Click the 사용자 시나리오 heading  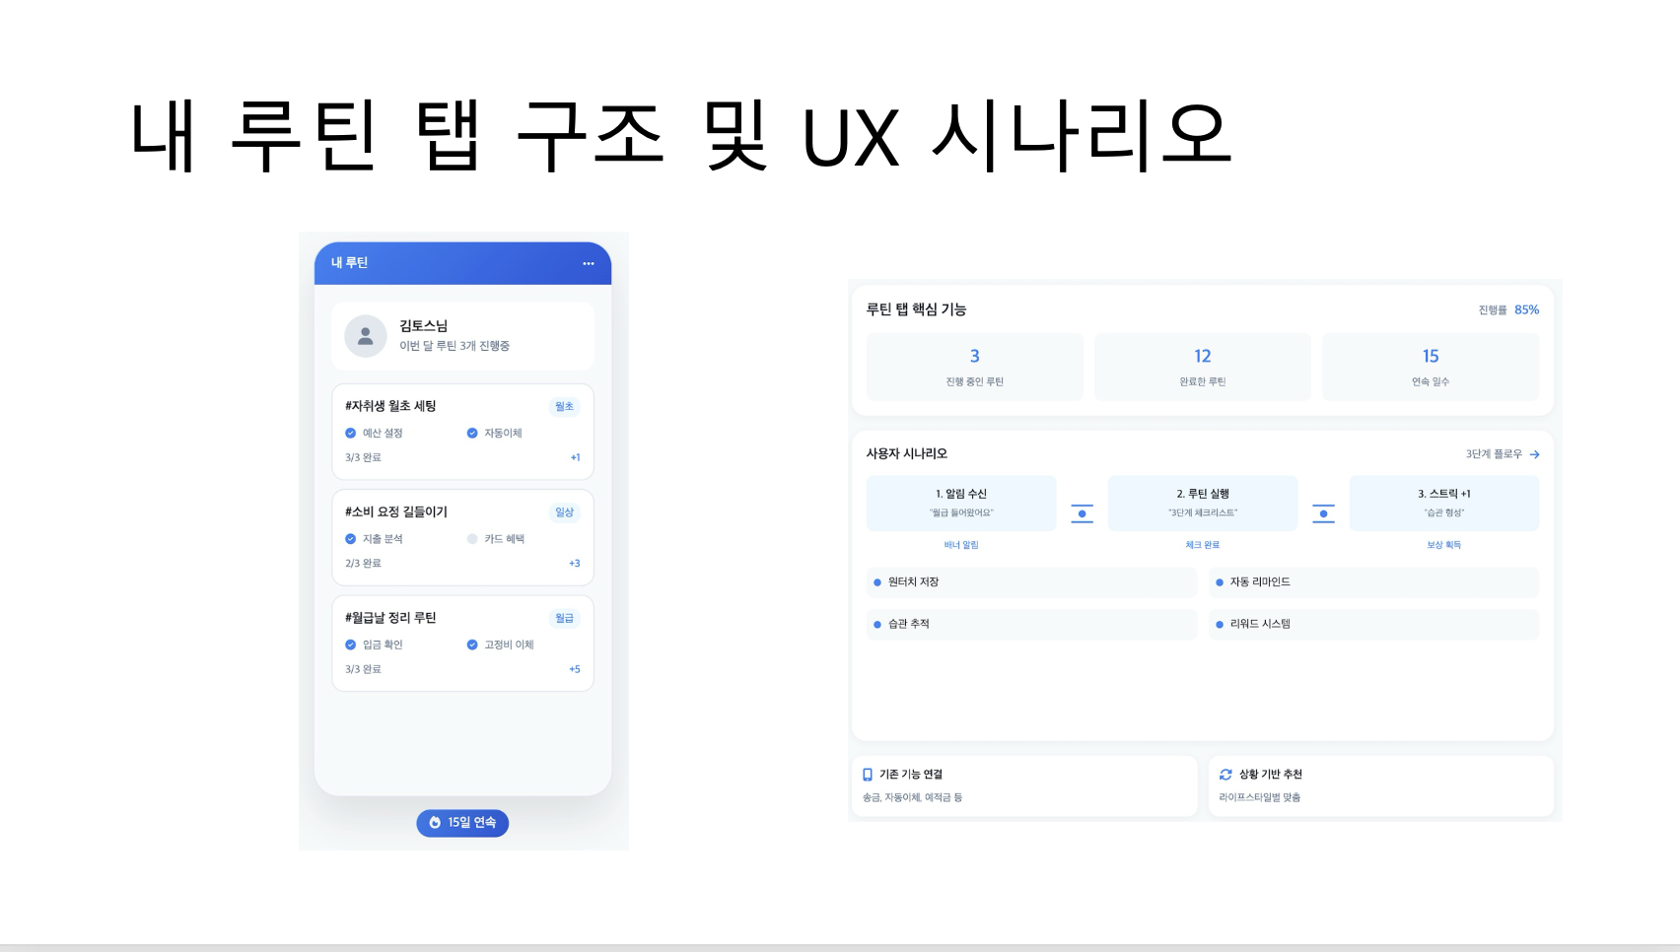click(x=907, y=453)
